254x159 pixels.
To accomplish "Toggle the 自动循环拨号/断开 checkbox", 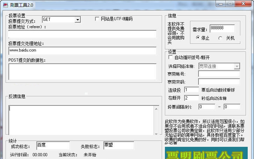I will [x=170, y=57].
